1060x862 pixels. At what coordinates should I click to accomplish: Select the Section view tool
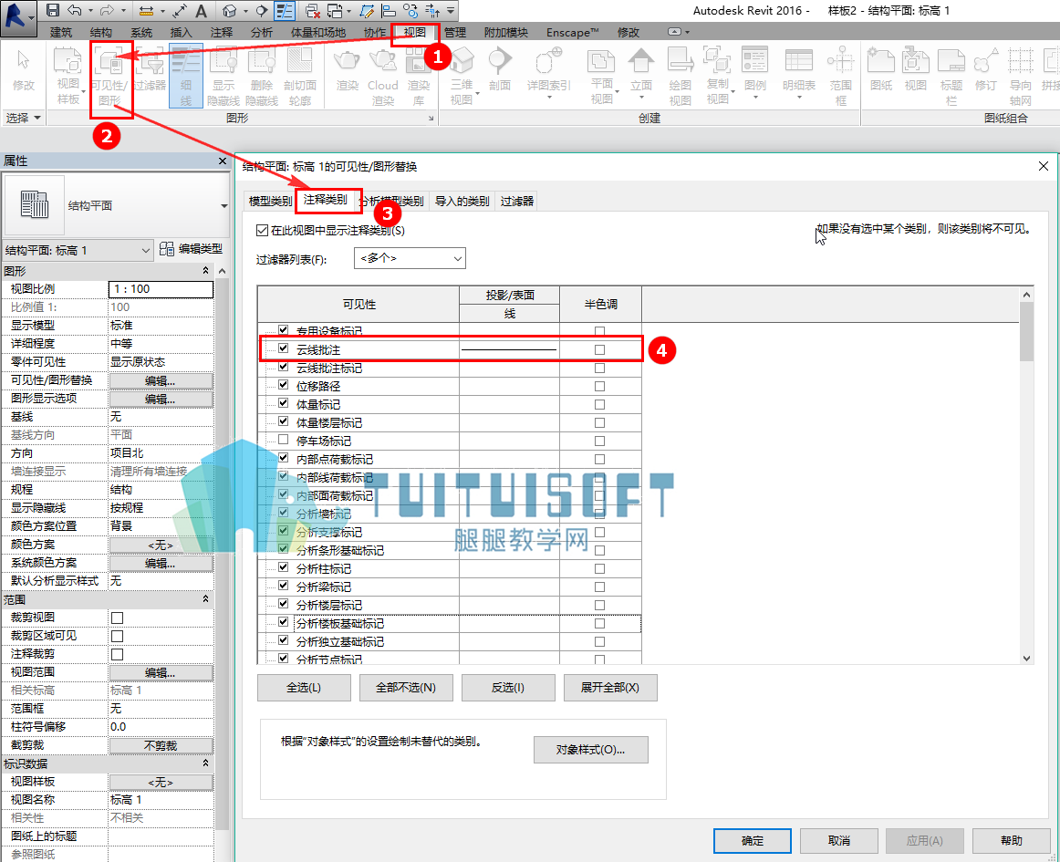pyautogui.click(x=500, y=69)
